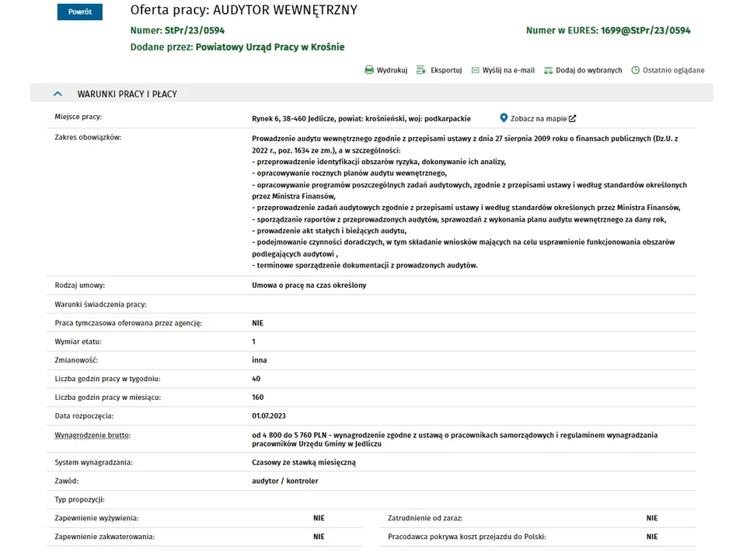Click the Typ propozycji label
Screen dimensions: 743x560
coord(79,499)
